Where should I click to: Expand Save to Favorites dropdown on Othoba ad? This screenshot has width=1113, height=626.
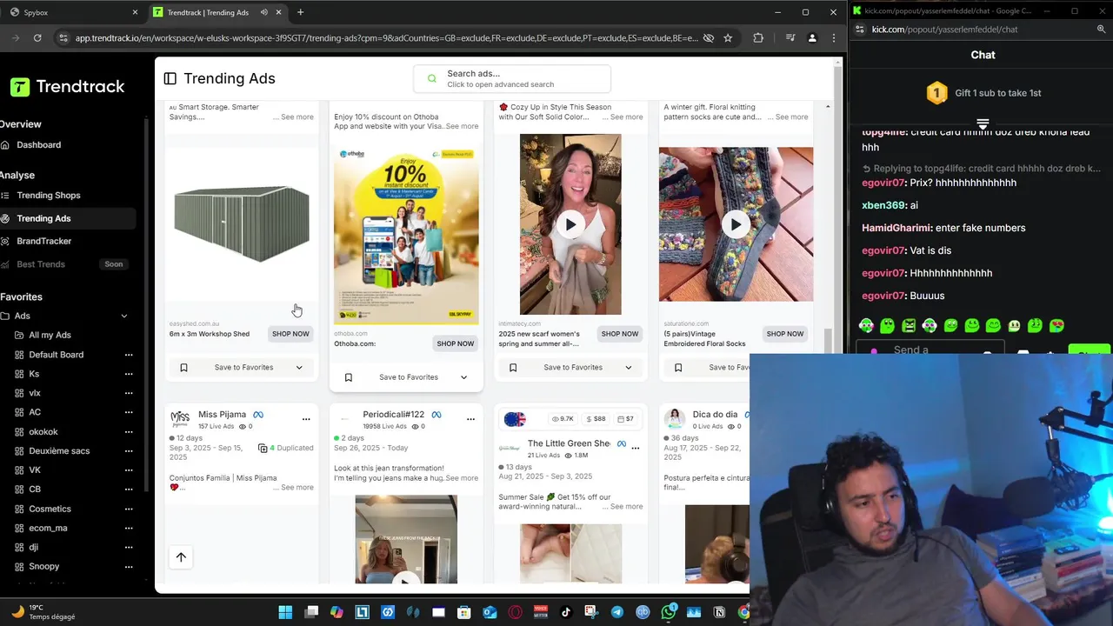463,377
